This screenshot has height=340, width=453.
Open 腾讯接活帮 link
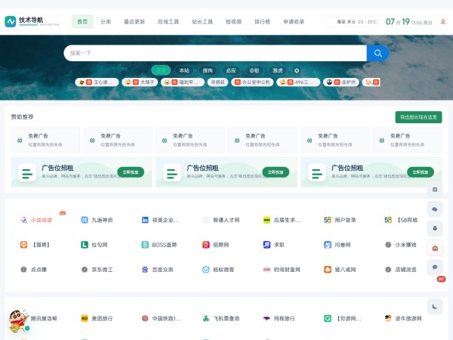(44, 319)
